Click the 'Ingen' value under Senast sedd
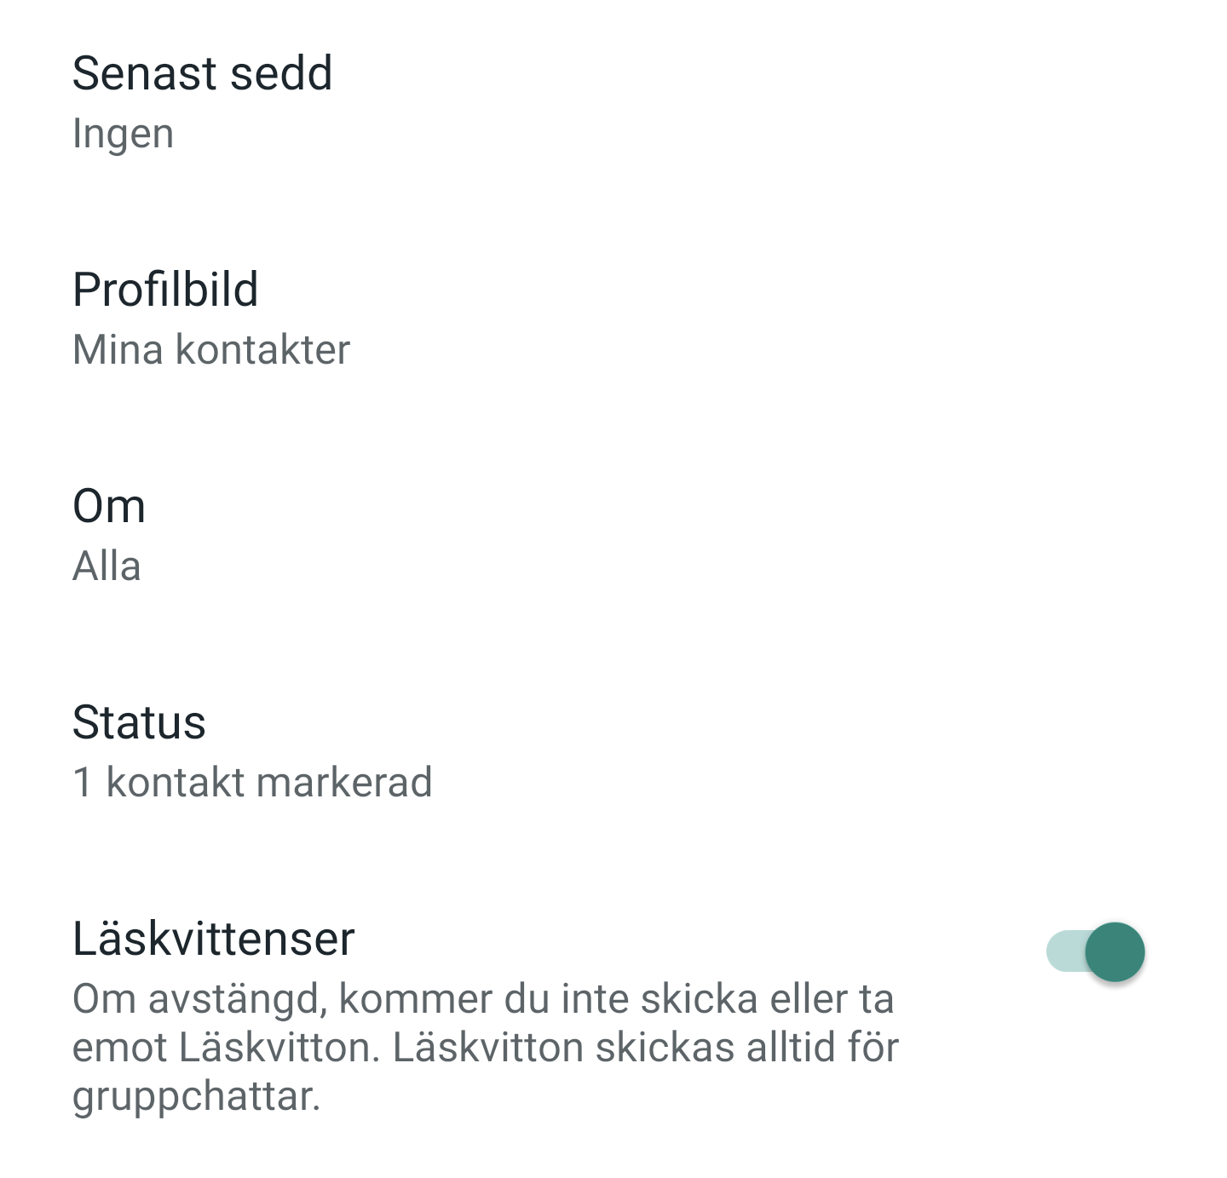 click(x=123, y=134)
